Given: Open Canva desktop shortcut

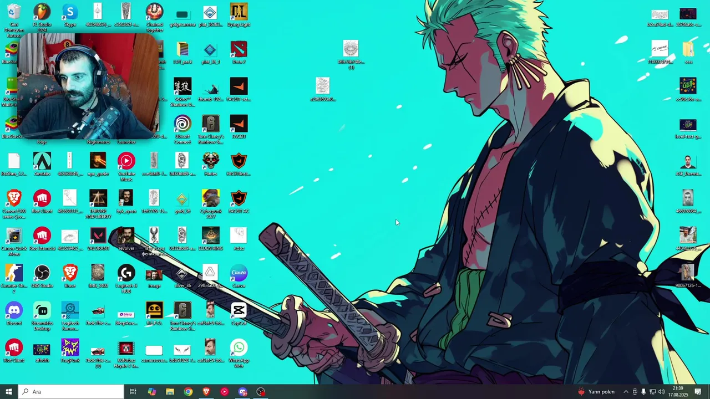Looking at the screenshot, I should click(239, 276).
